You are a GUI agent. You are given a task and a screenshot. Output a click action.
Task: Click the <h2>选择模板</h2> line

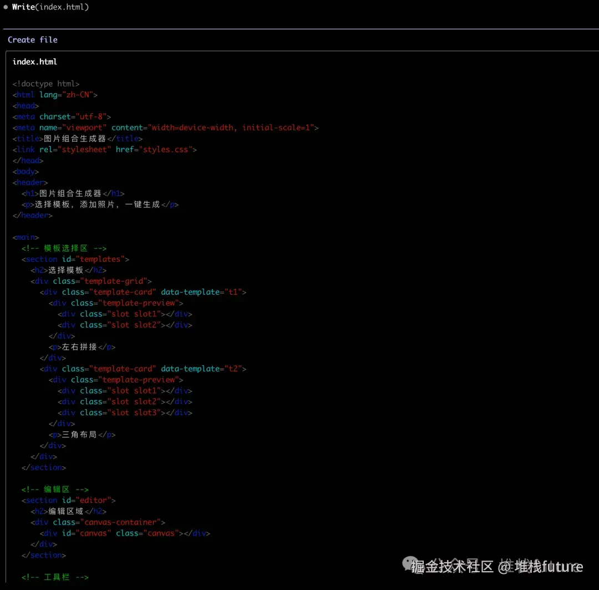(68, 270)
